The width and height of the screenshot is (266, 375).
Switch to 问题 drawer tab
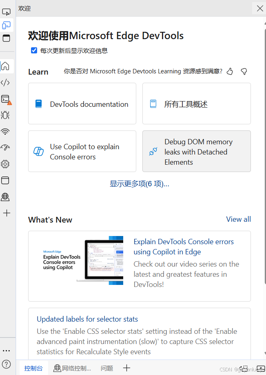(x=107, y=368)
